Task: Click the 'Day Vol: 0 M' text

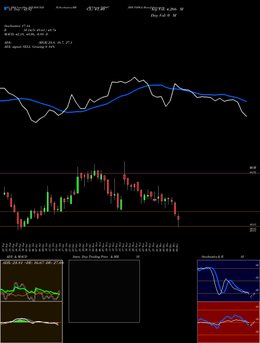Action: 163,16
